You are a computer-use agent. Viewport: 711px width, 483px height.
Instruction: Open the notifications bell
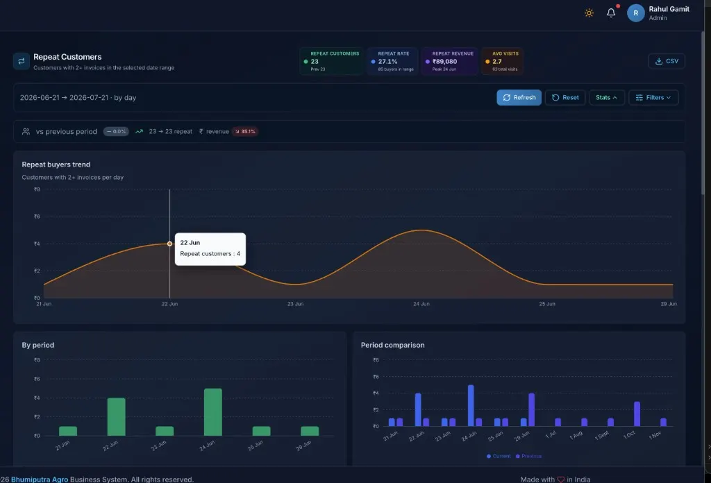[611, 13]
